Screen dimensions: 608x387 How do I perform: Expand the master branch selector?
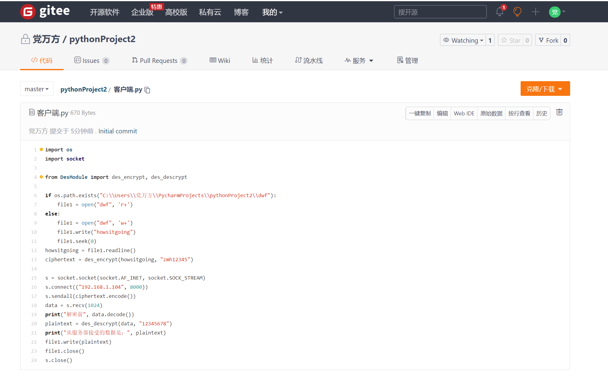click(x=37, y=89)
